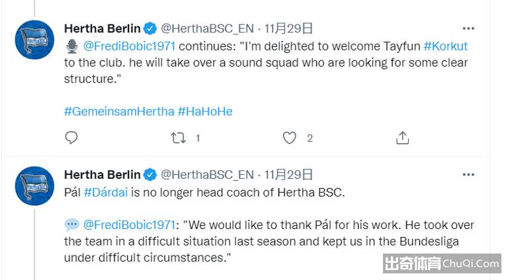The width and height of the screenshot is (508, 280).
Task: Open share options for first tweet
Action: click(x=402, y=138)
